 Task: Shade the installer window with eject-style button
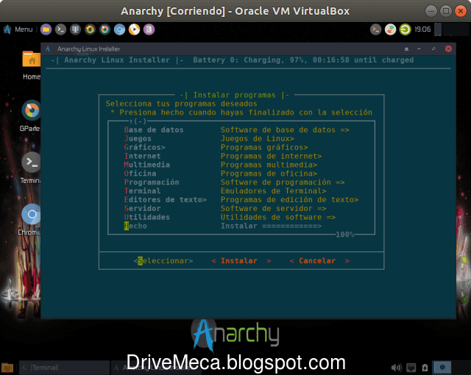(406, 49)
